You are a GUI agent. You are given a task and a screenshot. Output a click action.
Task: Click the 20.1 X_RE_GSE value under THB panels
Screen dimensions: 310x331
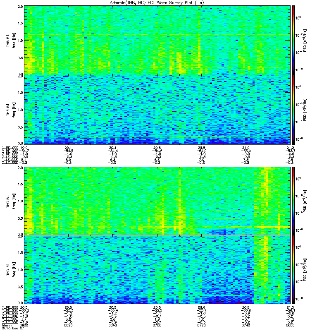[x=68, y=148]
